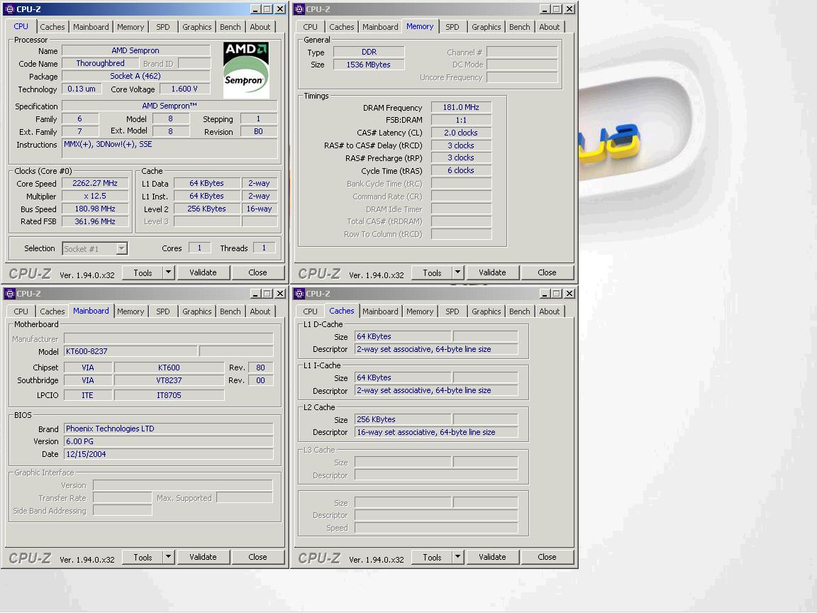Click L2 descriptor 16-way set associative text
This screenshot has width=817, height=613.
pos(436,432)
